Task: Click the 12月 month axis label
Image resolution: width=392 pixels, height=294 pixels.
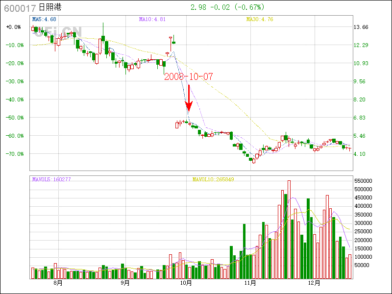Action: (314, 283)
